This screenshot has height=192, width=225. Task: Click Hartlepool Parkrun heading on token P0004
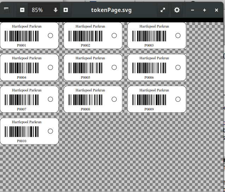27,58
